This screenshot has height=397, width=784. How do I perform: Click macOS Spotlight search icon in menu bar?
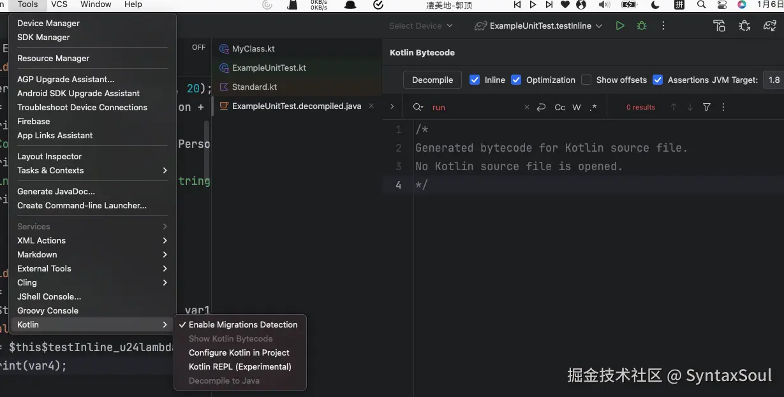point(701,4)
